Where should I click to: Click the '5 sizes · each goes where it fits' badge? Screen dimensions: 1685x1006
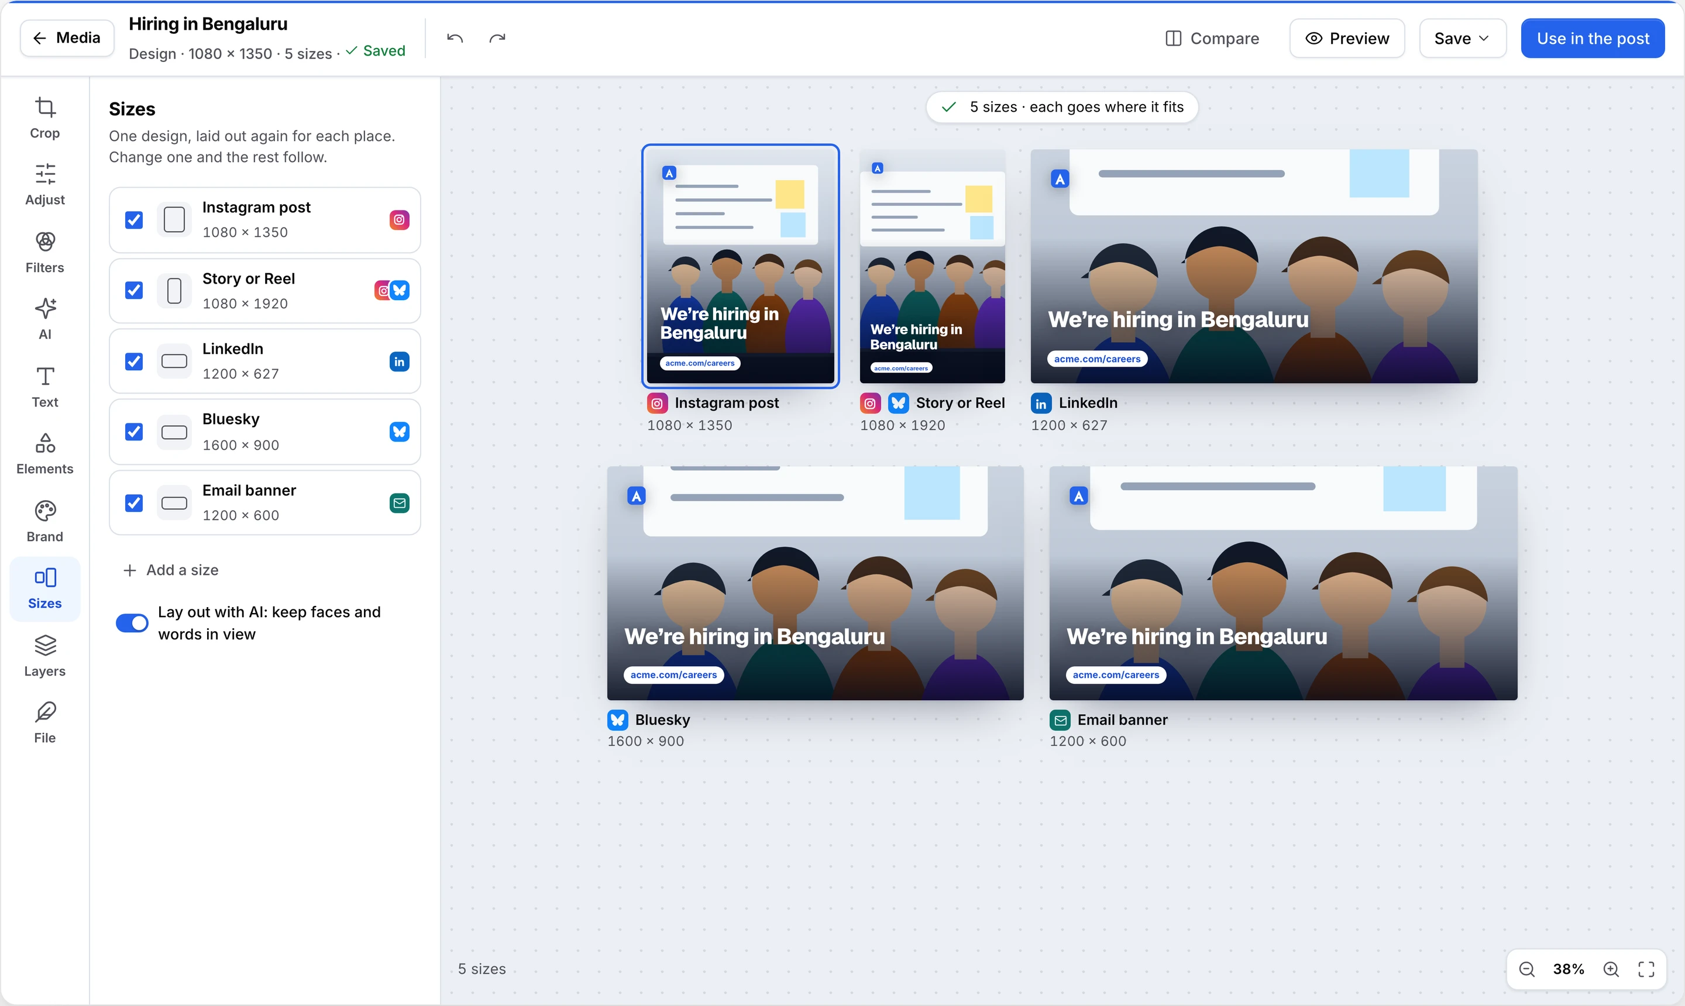point(1062,107)
